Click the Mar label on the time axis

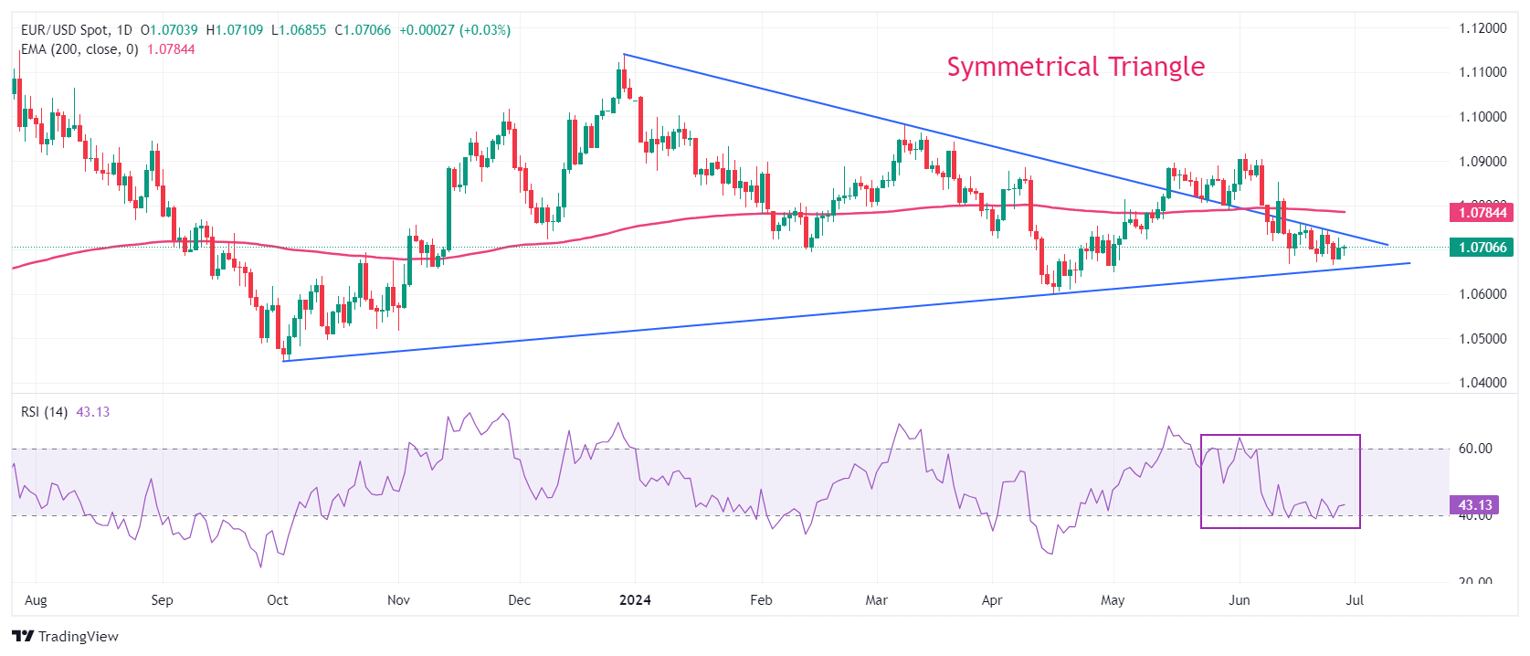coord(876,600)
